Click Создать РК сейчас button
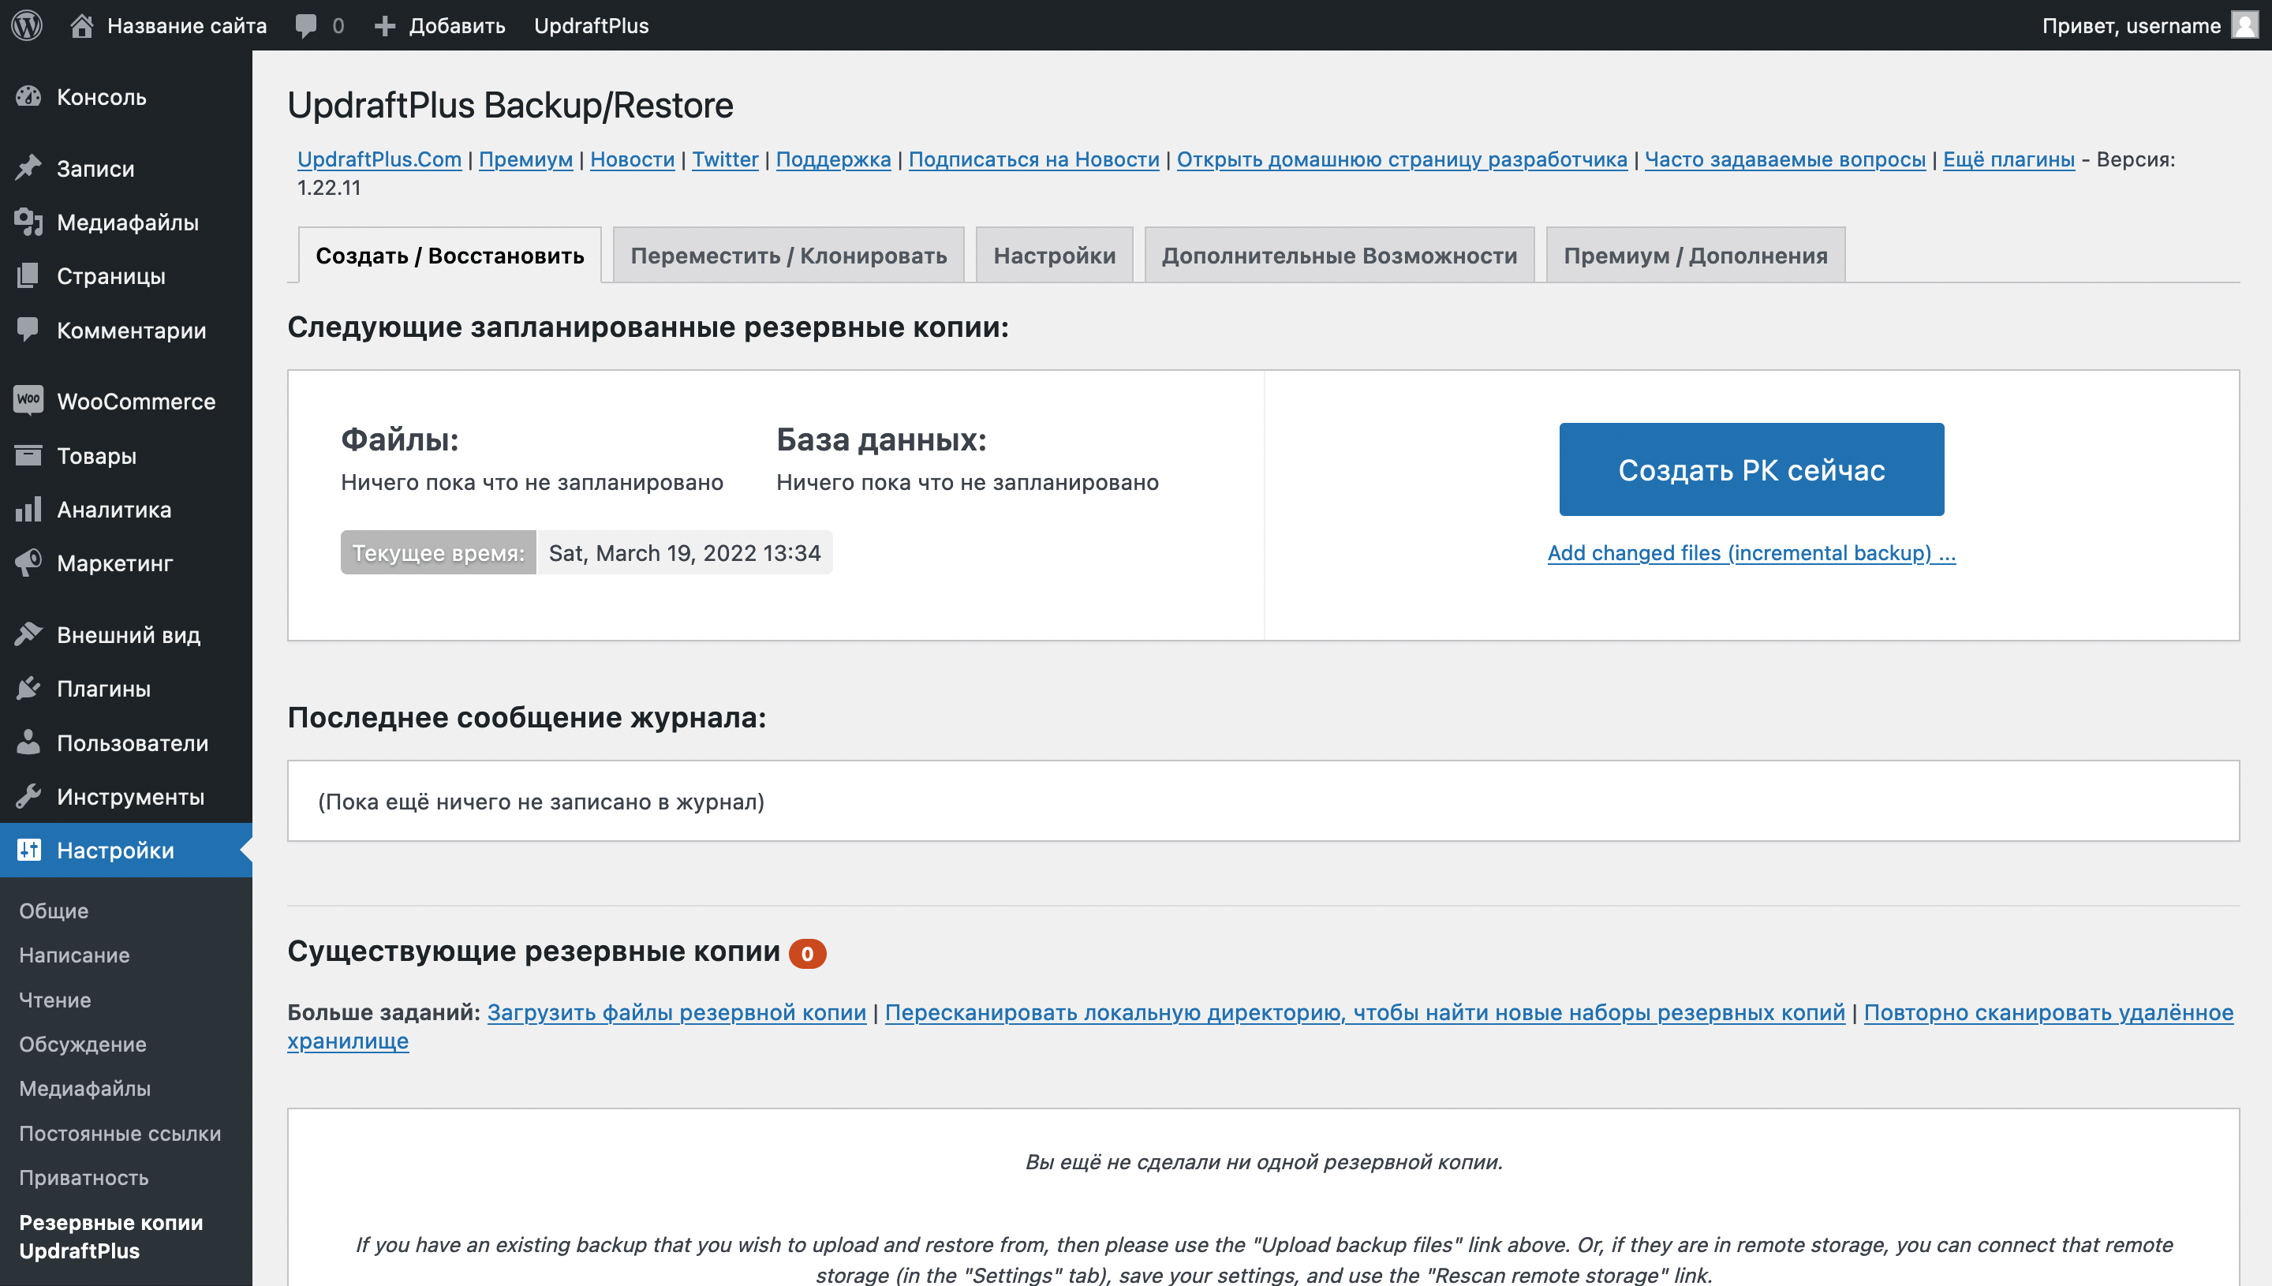Image resolution: width=2272 pixels, height=1286 pixels. click(1751, 469)
